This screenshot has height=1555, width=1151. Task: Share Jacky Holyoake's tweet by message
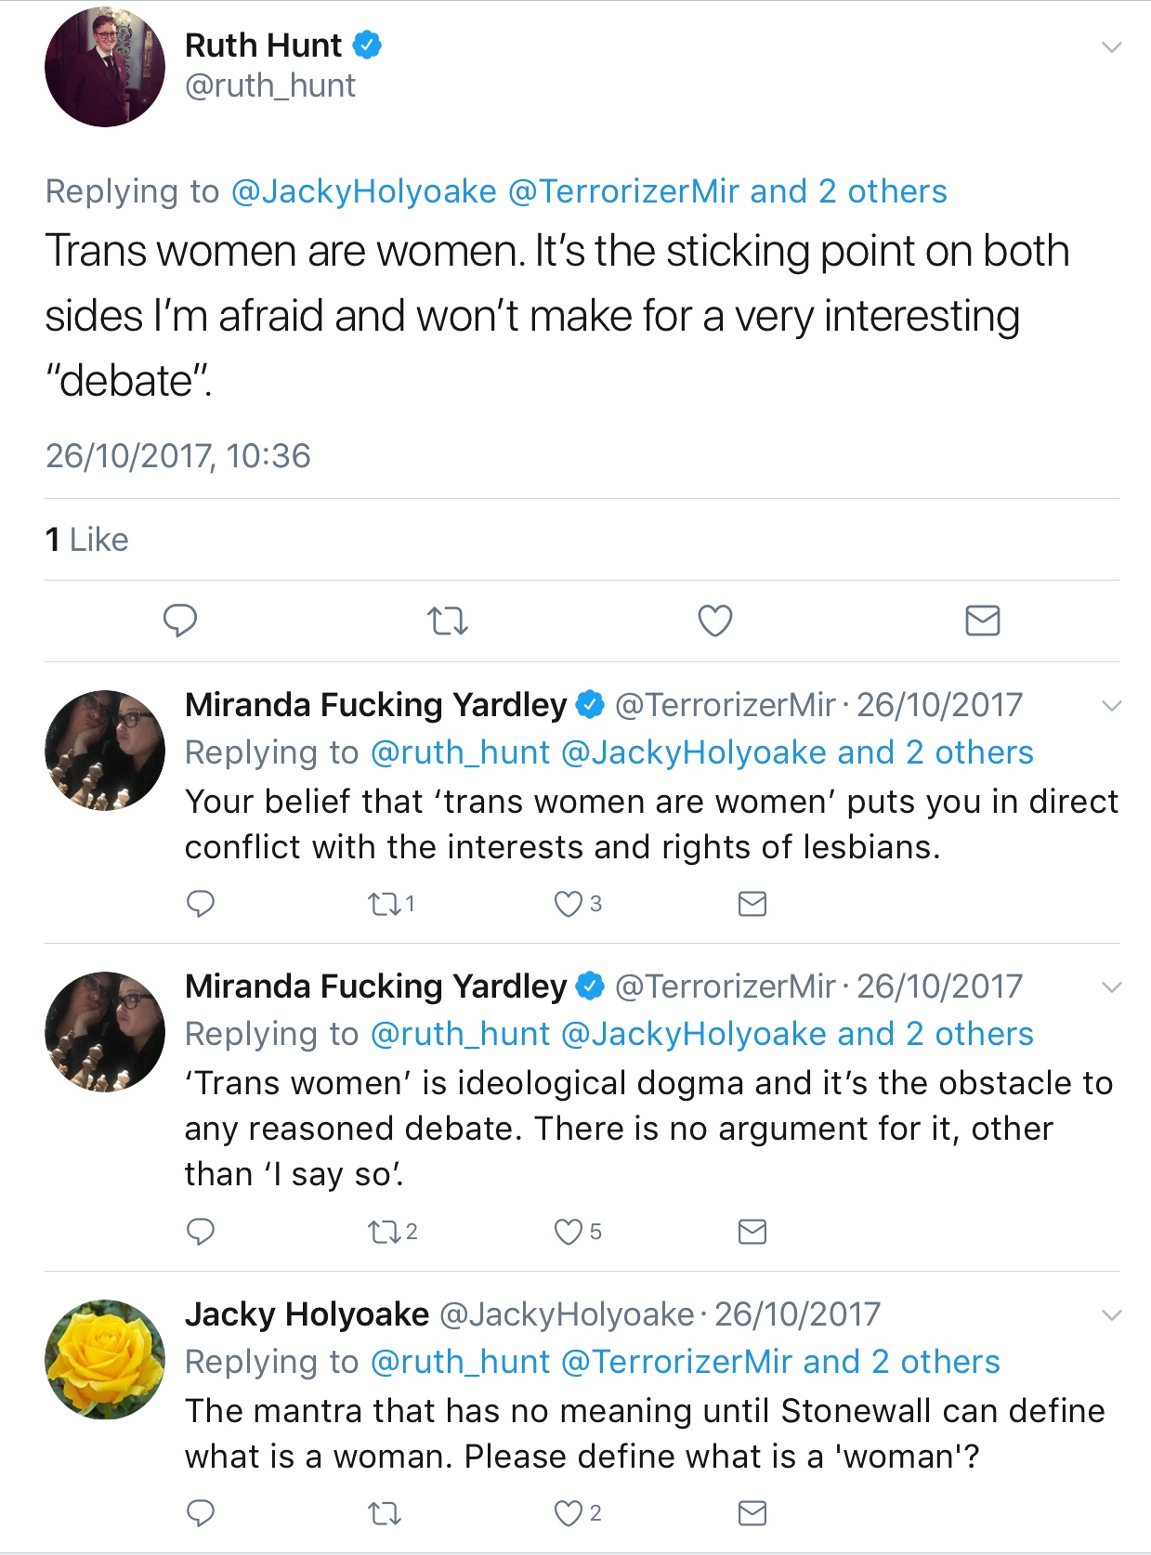(x=752, y=1513)
